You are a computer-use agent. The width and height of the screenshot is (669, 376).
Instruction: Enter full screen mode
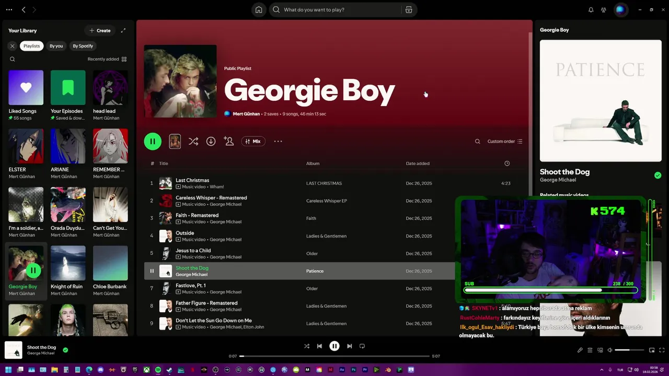coord(662,350)
